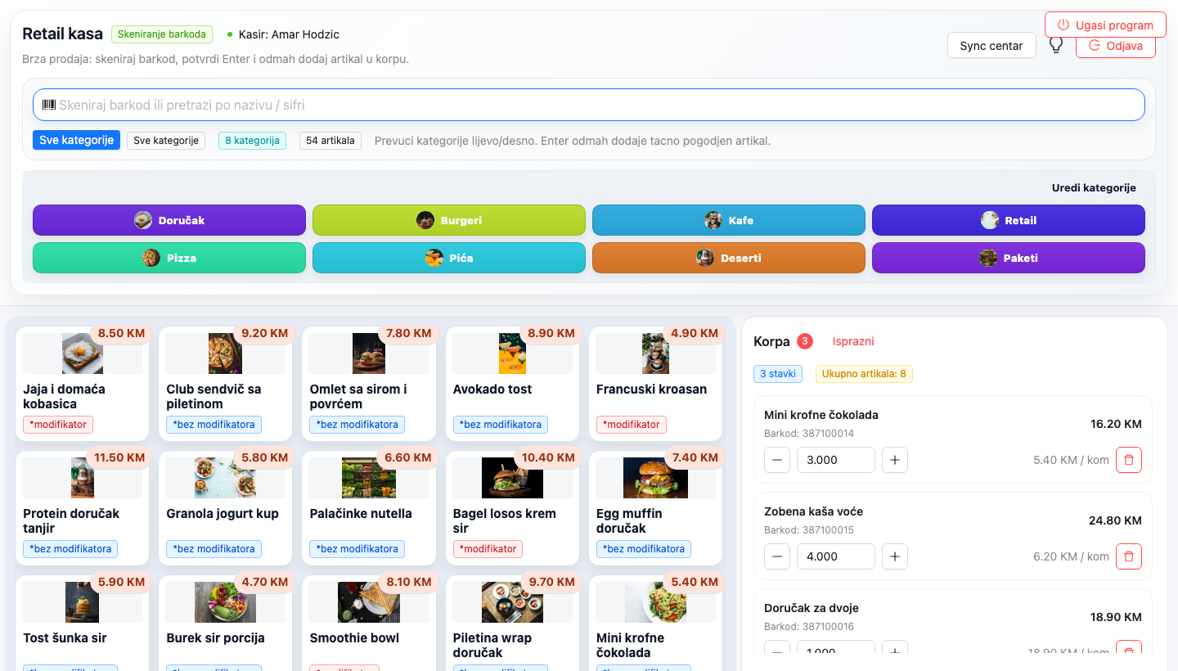Click the Ukupno artikala: 8 tag
The width and height of the screenshot is (1178, 671).
click(864, 374)
